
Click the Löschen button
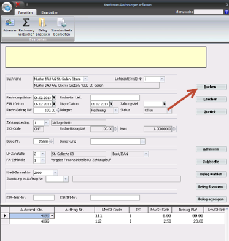pos(211,99)
